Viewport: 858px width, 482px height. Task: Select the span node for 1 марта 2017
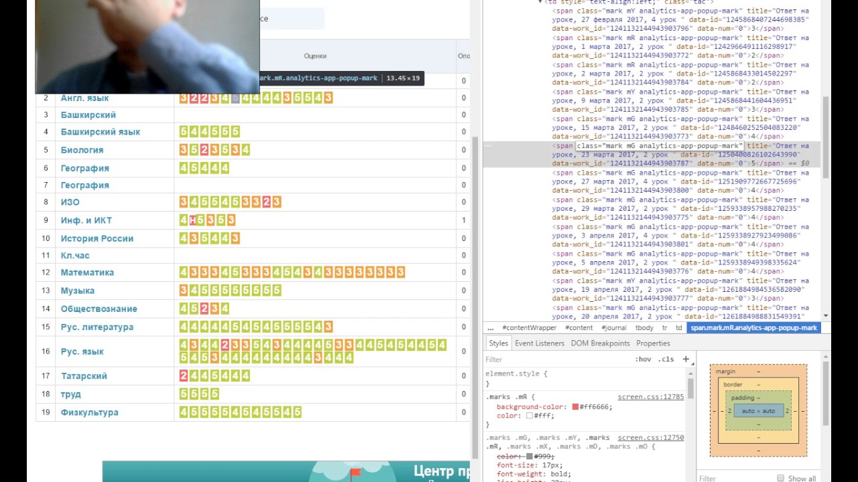coord(680,47)
